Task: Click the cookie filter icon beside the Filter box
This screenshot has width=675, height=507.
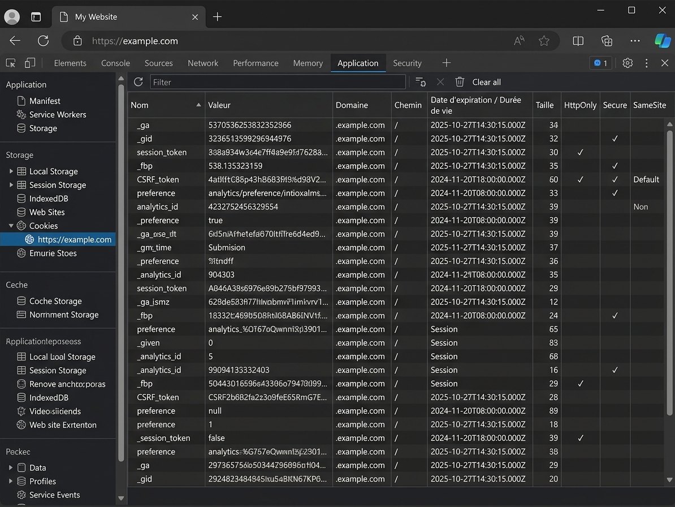Action: pyautogui.click(x=421, y=82)
